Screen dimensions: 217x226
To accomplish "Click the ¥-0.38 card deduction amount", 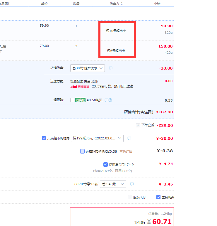I will pos(165,151).
